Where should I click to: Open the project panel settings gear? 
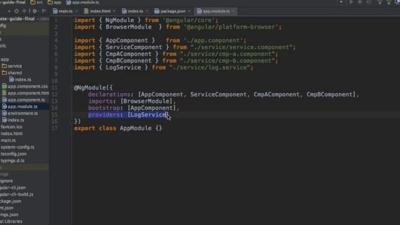point(35,11)
